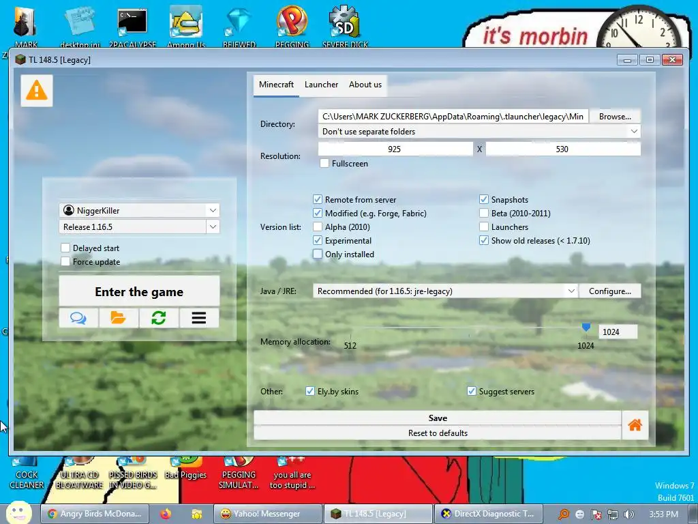
Task: Uncheck the Experimental checkbox
Action: pyautogui.click(x=318, y=241)
